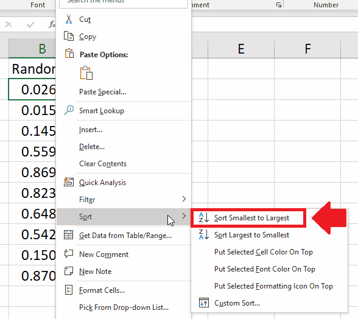Click Pick From Drop-down List option

pyautogui.click(x=124, y=307)
